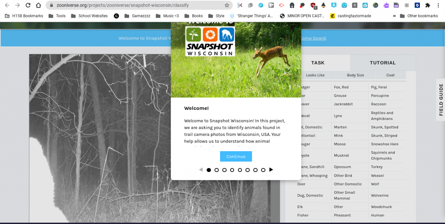
Task: Advance to next tutorial slide arrow
Action: tap(271, 170)
